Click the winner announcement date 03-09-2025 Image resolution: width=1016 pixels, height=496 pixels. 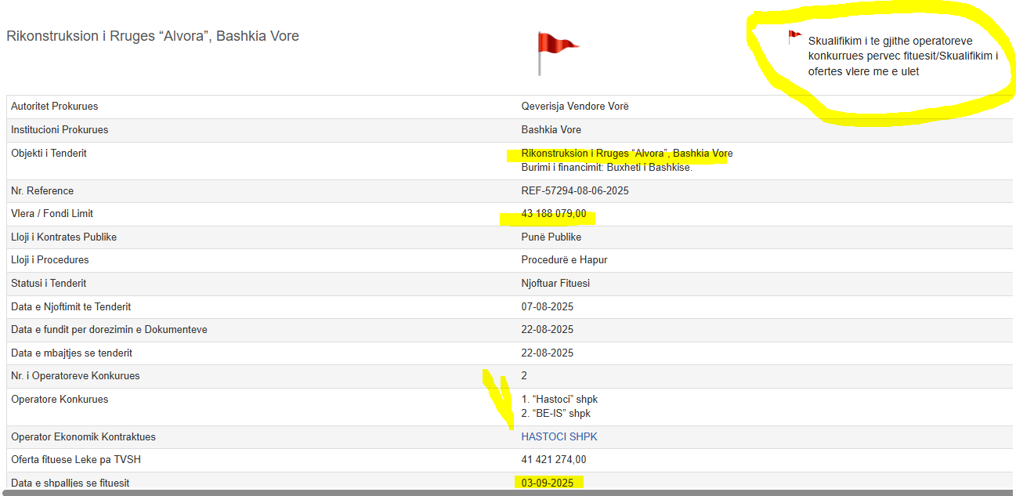tap(547, 483)
